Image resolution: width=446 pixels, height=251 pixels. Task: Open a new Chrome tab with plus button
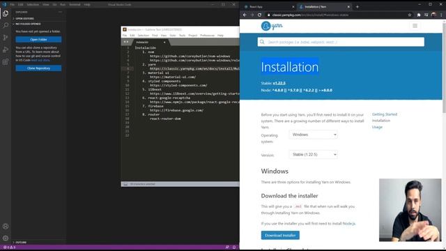pos(357,7)
